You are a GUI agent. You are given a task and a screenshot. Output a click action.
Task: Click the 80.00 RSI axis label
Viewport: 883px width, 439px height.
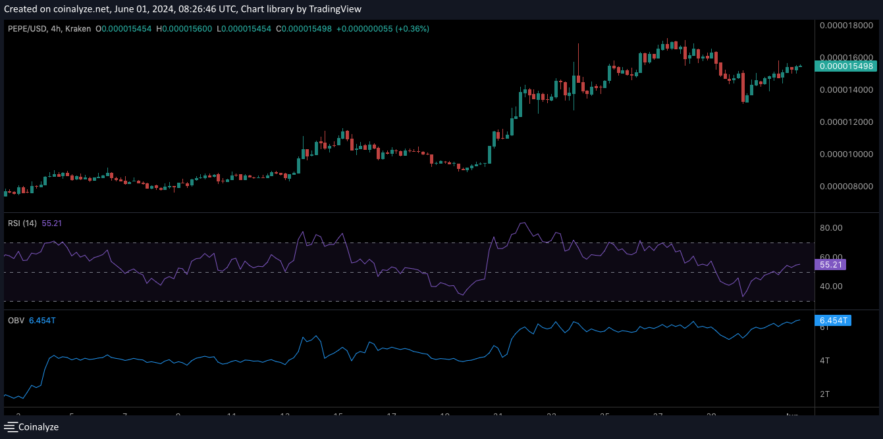[x=832, y=228]
